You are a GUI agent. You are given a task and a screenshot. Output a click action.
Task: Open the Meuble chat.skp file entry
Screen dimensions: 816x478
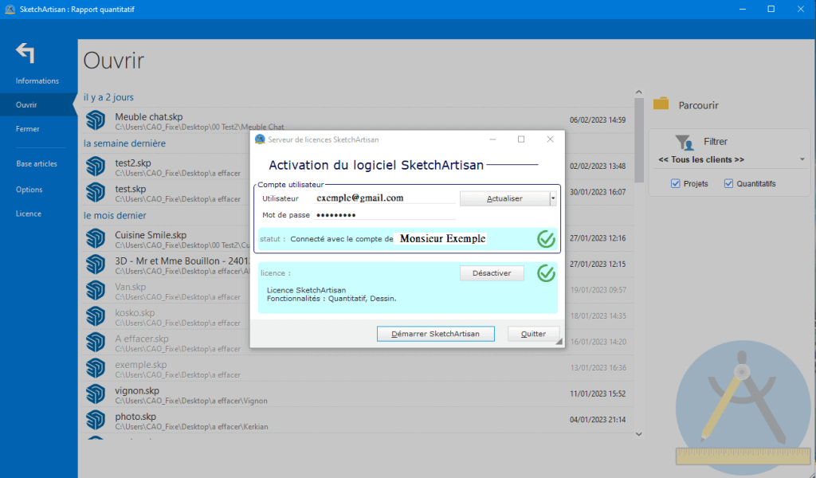click(358, 120)
